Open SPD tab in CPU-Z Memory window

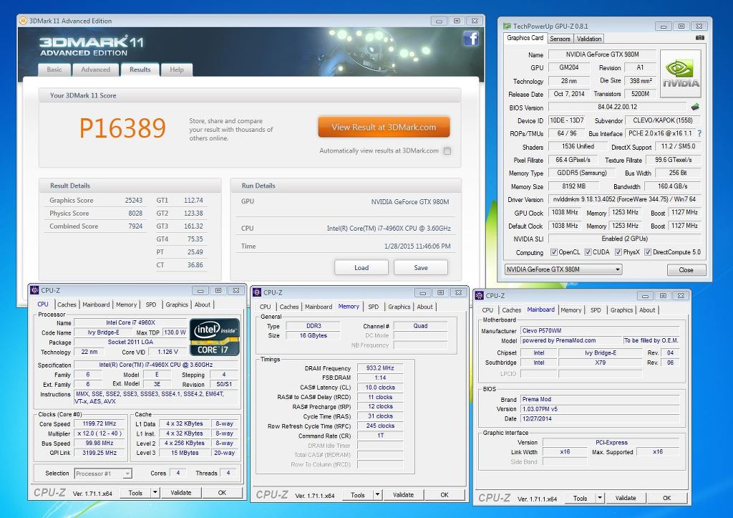374,307
